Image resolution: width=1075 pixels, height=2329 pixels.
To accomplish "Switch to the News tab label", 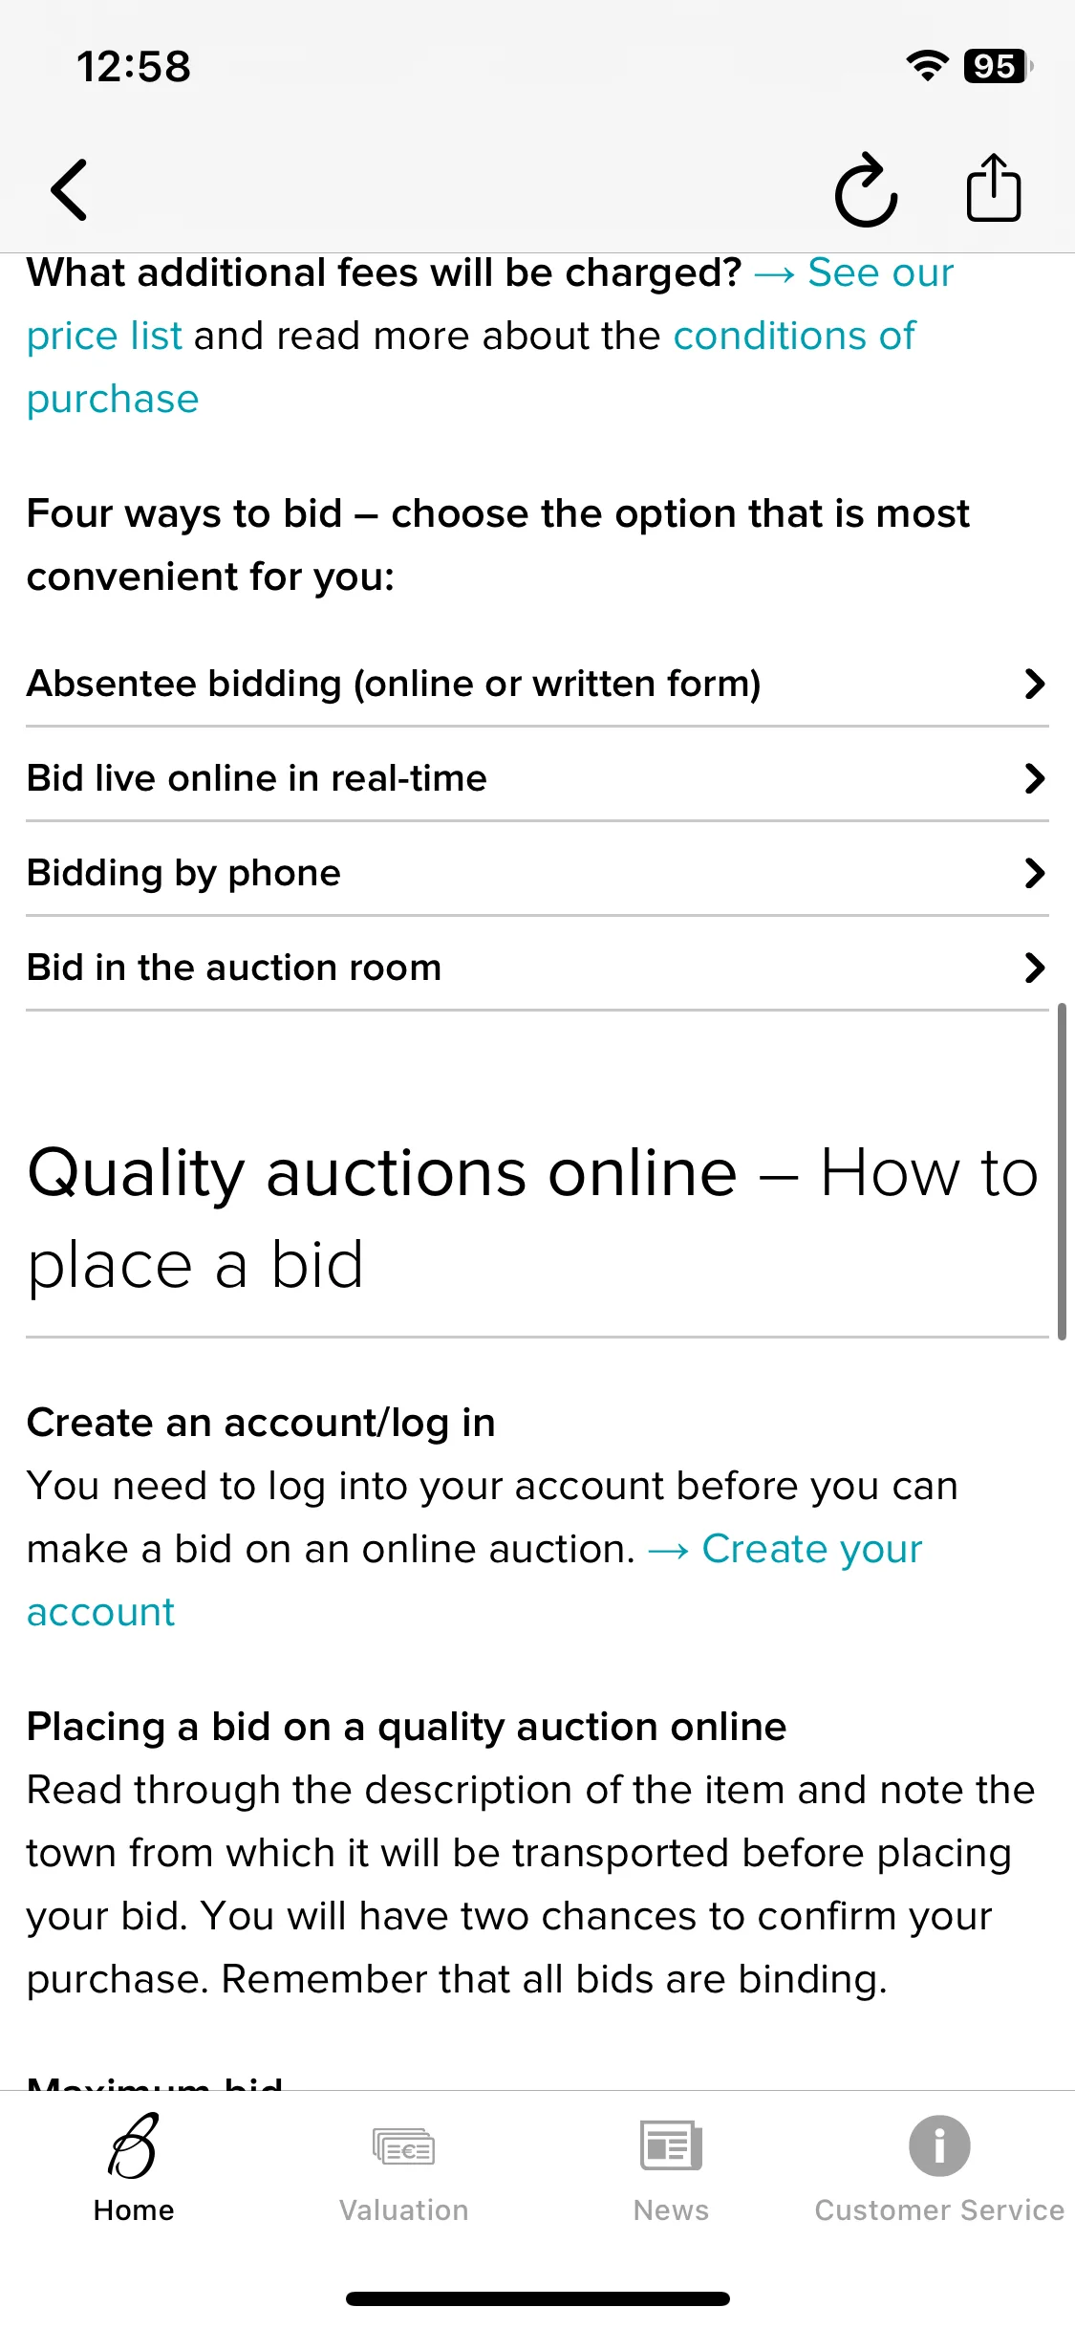I will tap(671, 2210).
